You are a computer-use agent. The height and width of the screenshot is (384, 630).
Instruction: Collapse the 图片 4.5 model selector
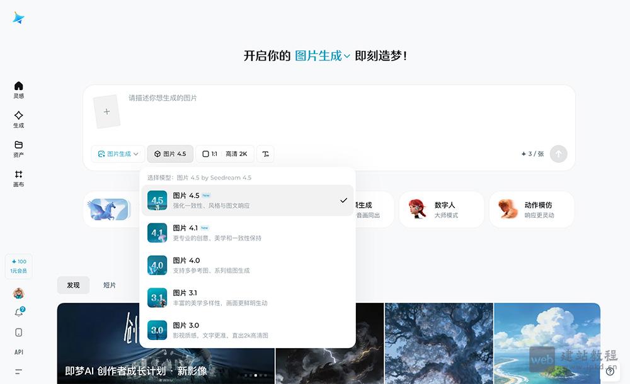(170, 154)
